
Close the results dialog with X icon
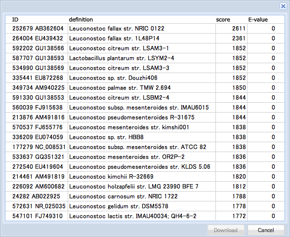tap(283, 6)
